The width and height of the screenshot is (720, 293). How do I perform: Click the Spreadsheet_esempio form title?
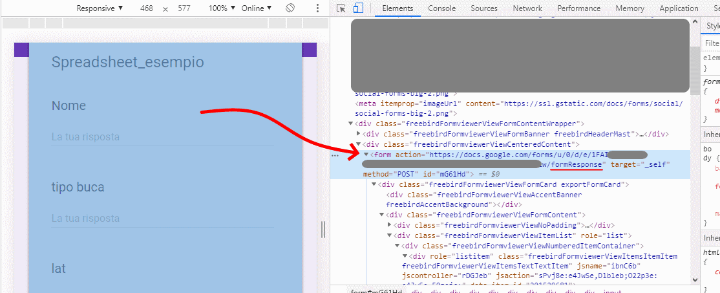point(128,62)
